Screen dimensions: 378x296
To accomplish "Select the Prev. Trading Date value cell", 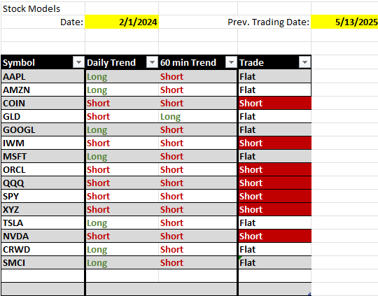I will (344, 22).
